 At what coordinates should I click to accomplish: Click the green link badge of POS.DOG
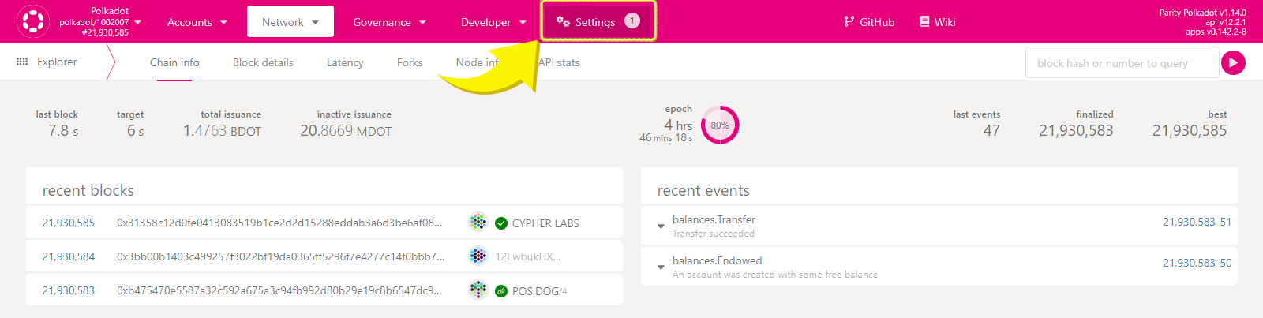501,291
